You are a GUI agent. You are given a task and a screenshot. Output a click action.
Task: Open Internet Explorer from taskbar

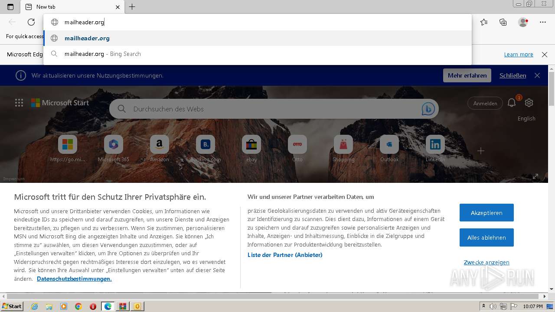click(34, 306)
